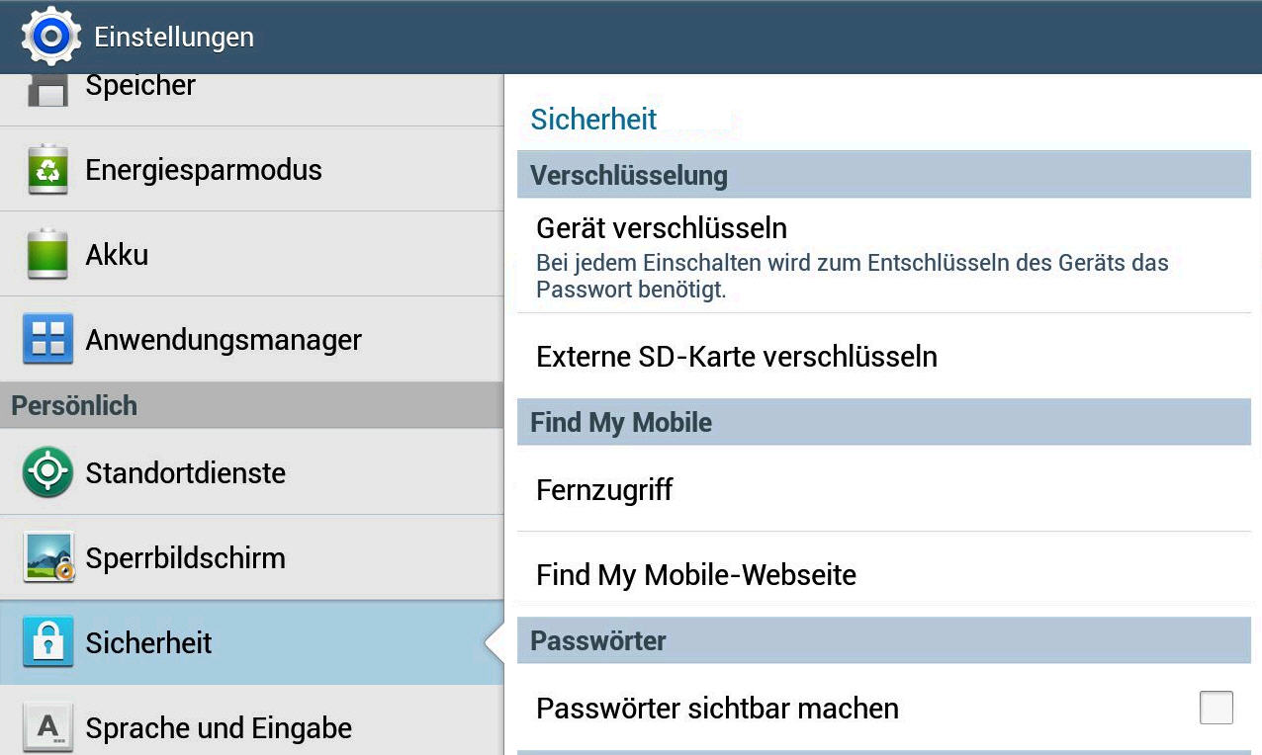
Task: Tap the Speicher storage icon
Action: [47, 90]
